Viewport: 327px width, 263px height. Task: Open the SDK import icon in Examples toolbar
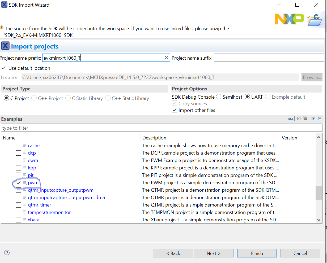pos(291,119)
